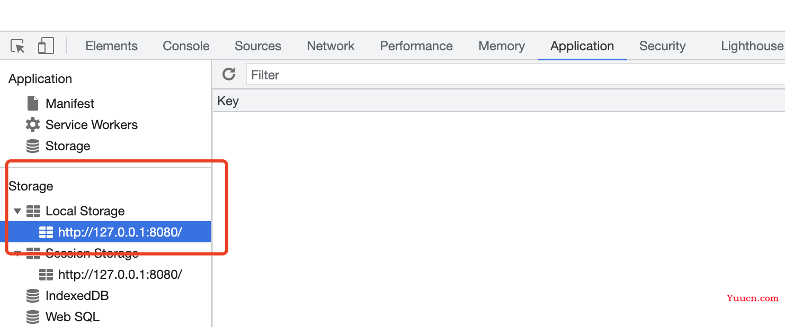Select the Session Storage 127.0.0.1:8080 entry
Image resolution: width=785 pixels, height=327 pixels.
click(111, 275)
